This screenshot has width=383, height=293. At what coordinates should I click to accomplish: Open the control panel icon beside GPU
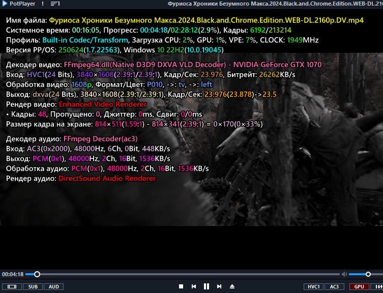(x=377, y=287)
